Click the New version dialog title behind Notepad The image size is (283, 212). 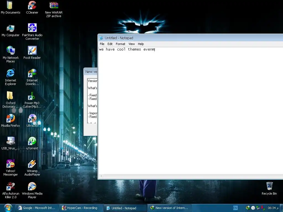pos(91,71)
